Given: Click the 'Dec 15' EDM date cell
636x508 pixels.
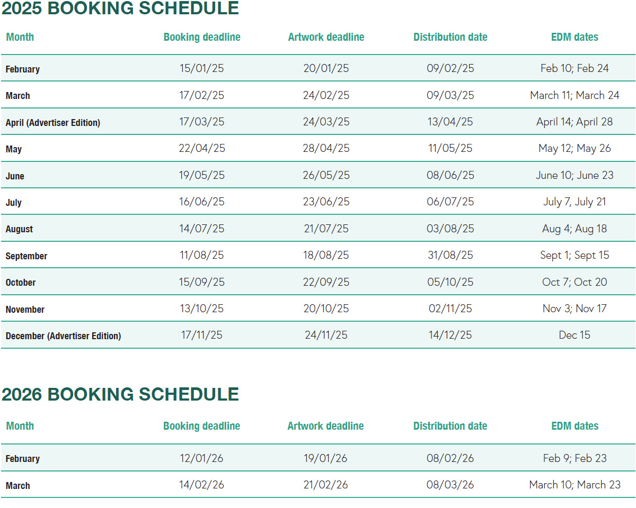Looking at the screenshot, I should pyautogui.click(x=575, y=335).
